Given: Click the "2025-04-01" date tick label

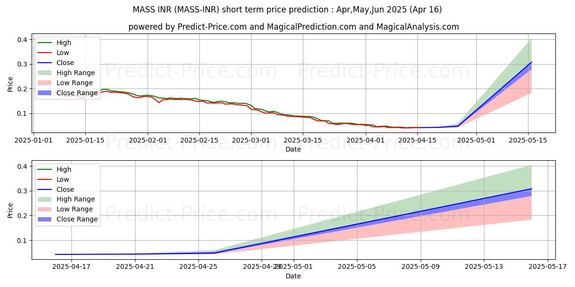Looking at the screenshot, I should coord(366,140).
